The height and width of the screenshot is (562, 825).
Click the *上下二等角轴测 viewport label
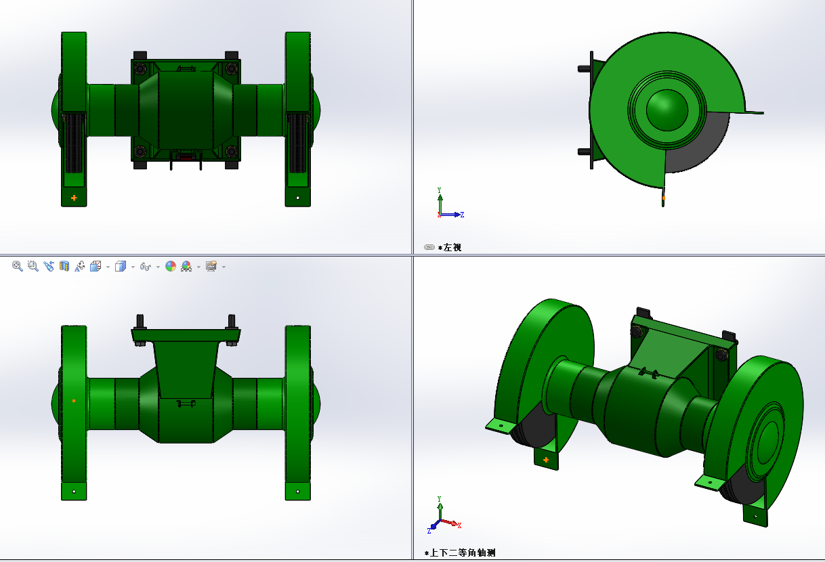(x=460, y=553)
